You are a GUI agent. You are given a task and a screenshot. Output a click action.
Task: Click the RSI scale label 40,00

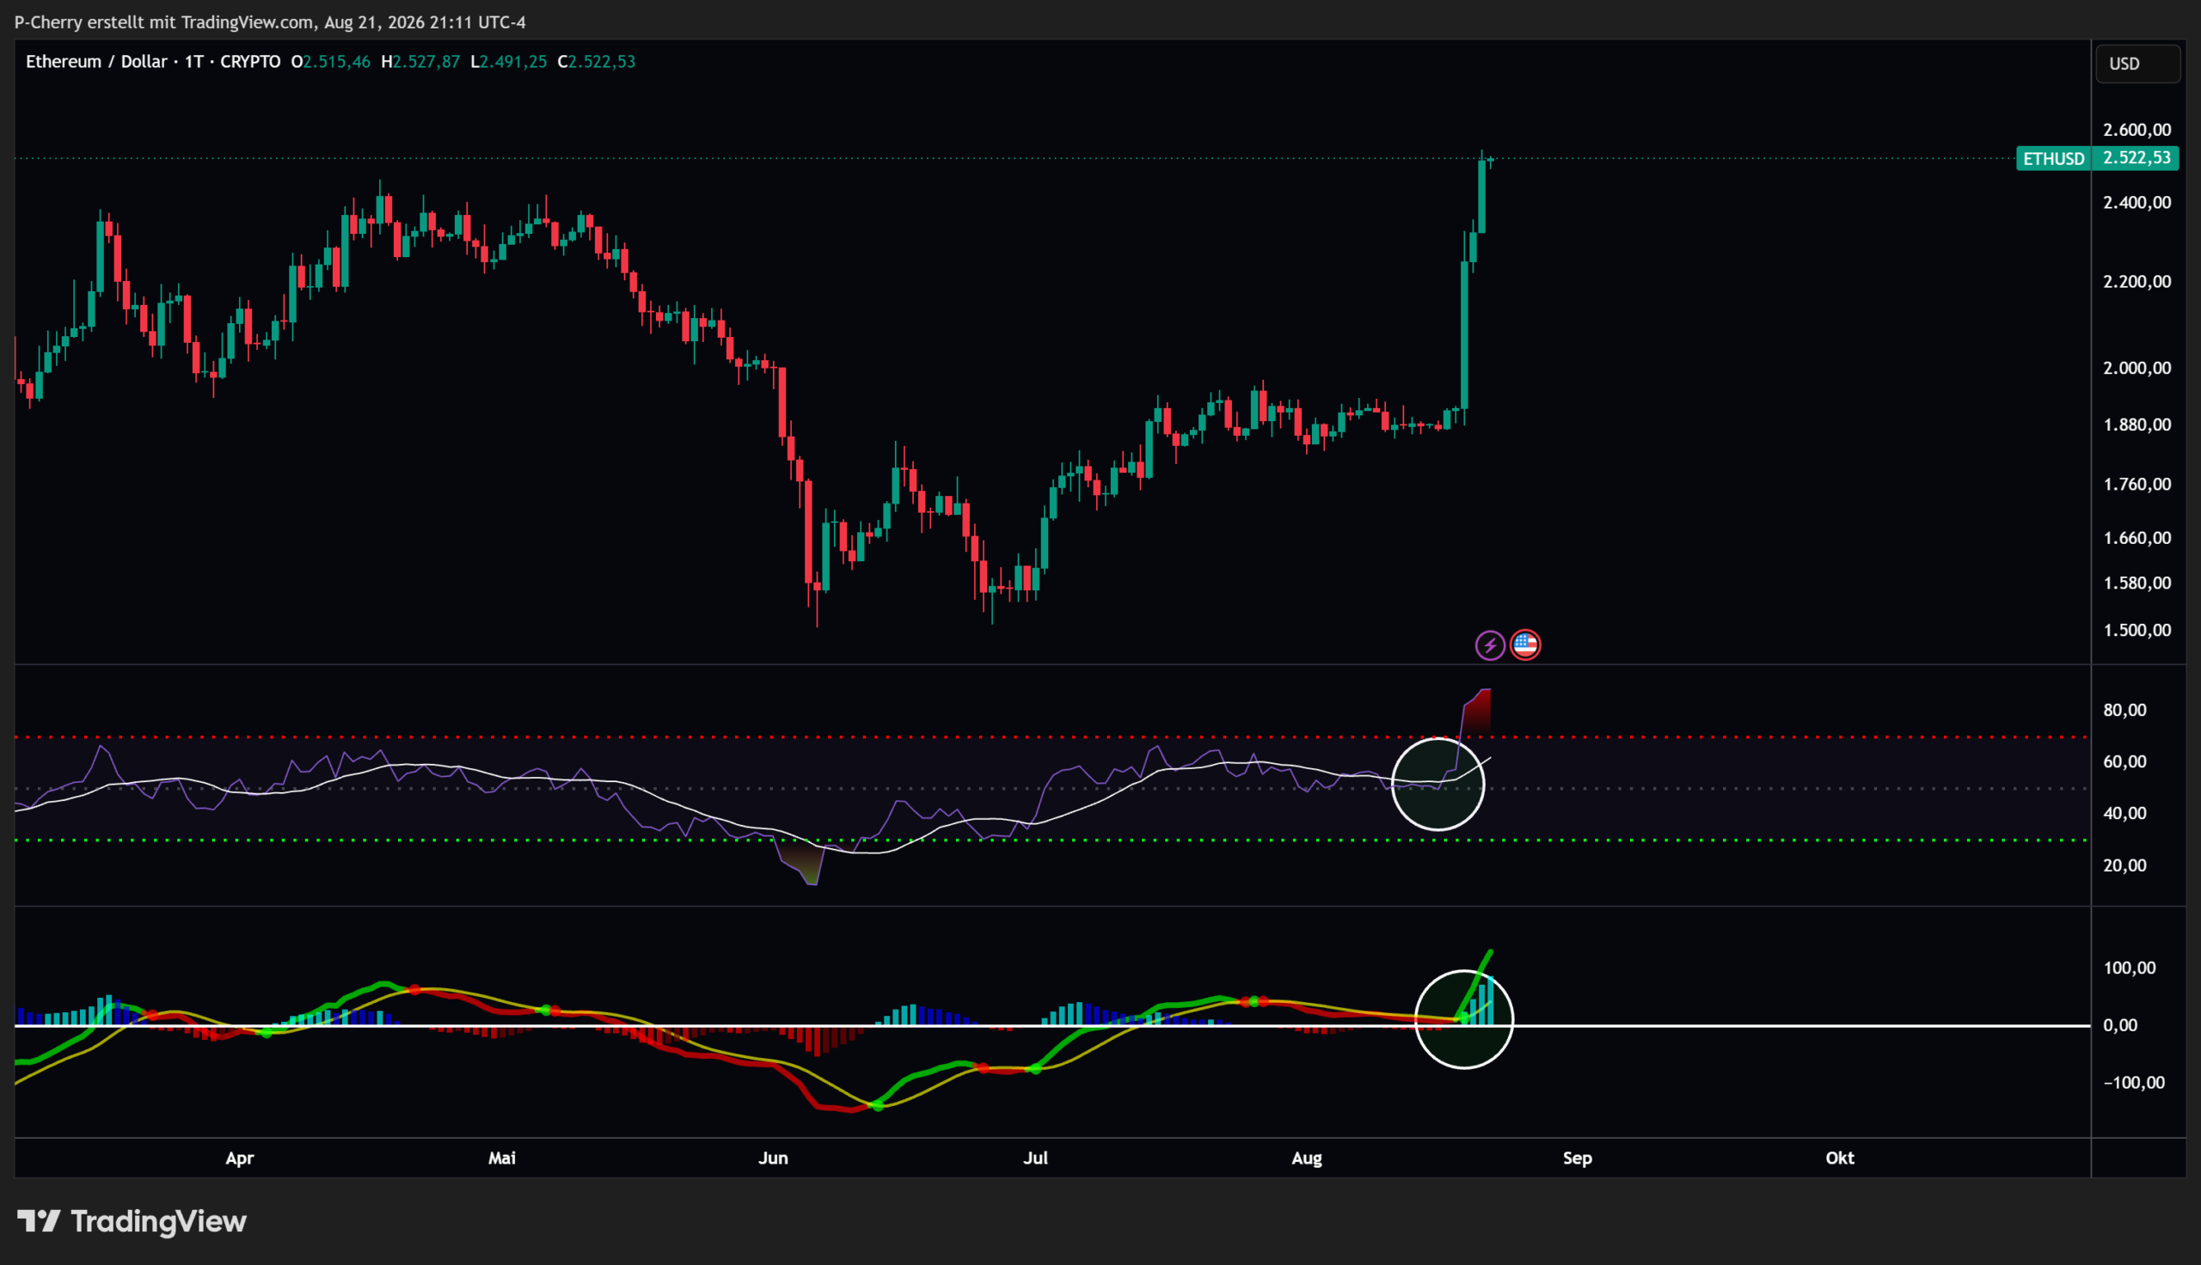coord(2124,813)
